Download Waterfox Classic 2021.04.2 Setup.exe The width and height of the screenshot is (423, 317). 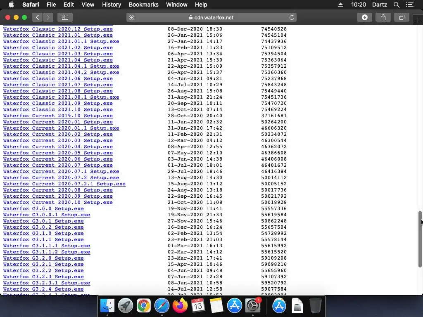[61, 72]
